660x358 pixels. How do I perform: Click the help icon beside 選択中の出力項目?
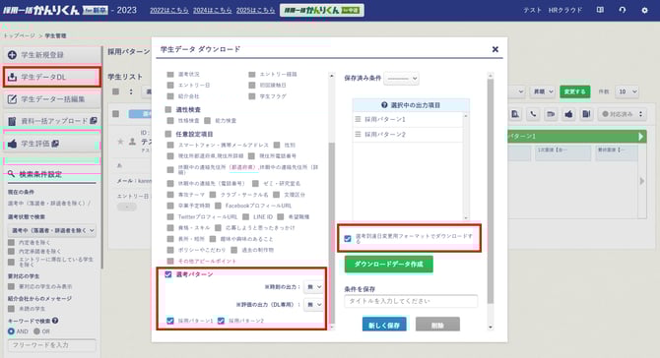(x=384, y=105)
